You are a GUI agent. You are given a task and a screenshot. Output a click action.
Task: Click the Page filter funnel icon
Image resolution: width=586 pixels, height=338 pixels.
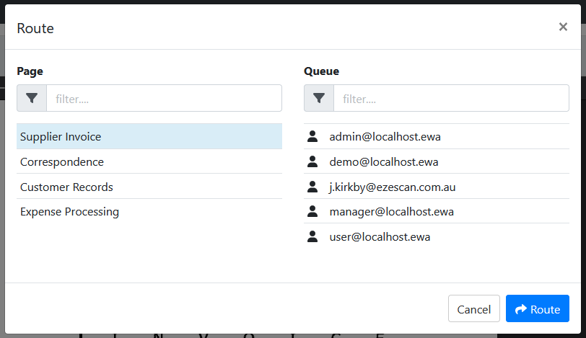coord(32,98)
